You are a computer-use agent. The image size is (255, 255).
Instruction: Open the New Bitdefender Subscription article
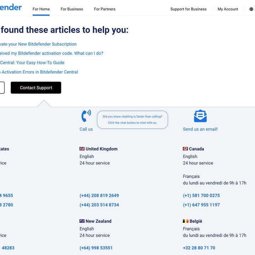pos(38,44)
